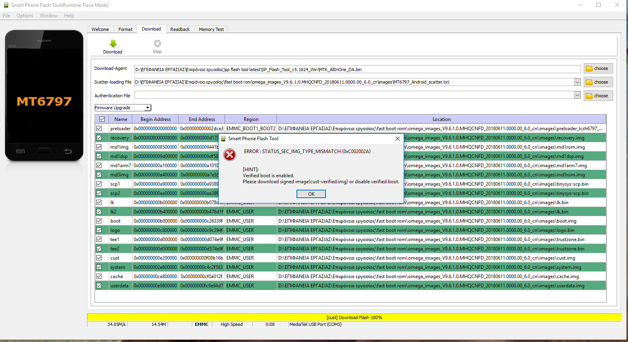
Task: Close the error dialog with X icon
Action: pos(397,139)
